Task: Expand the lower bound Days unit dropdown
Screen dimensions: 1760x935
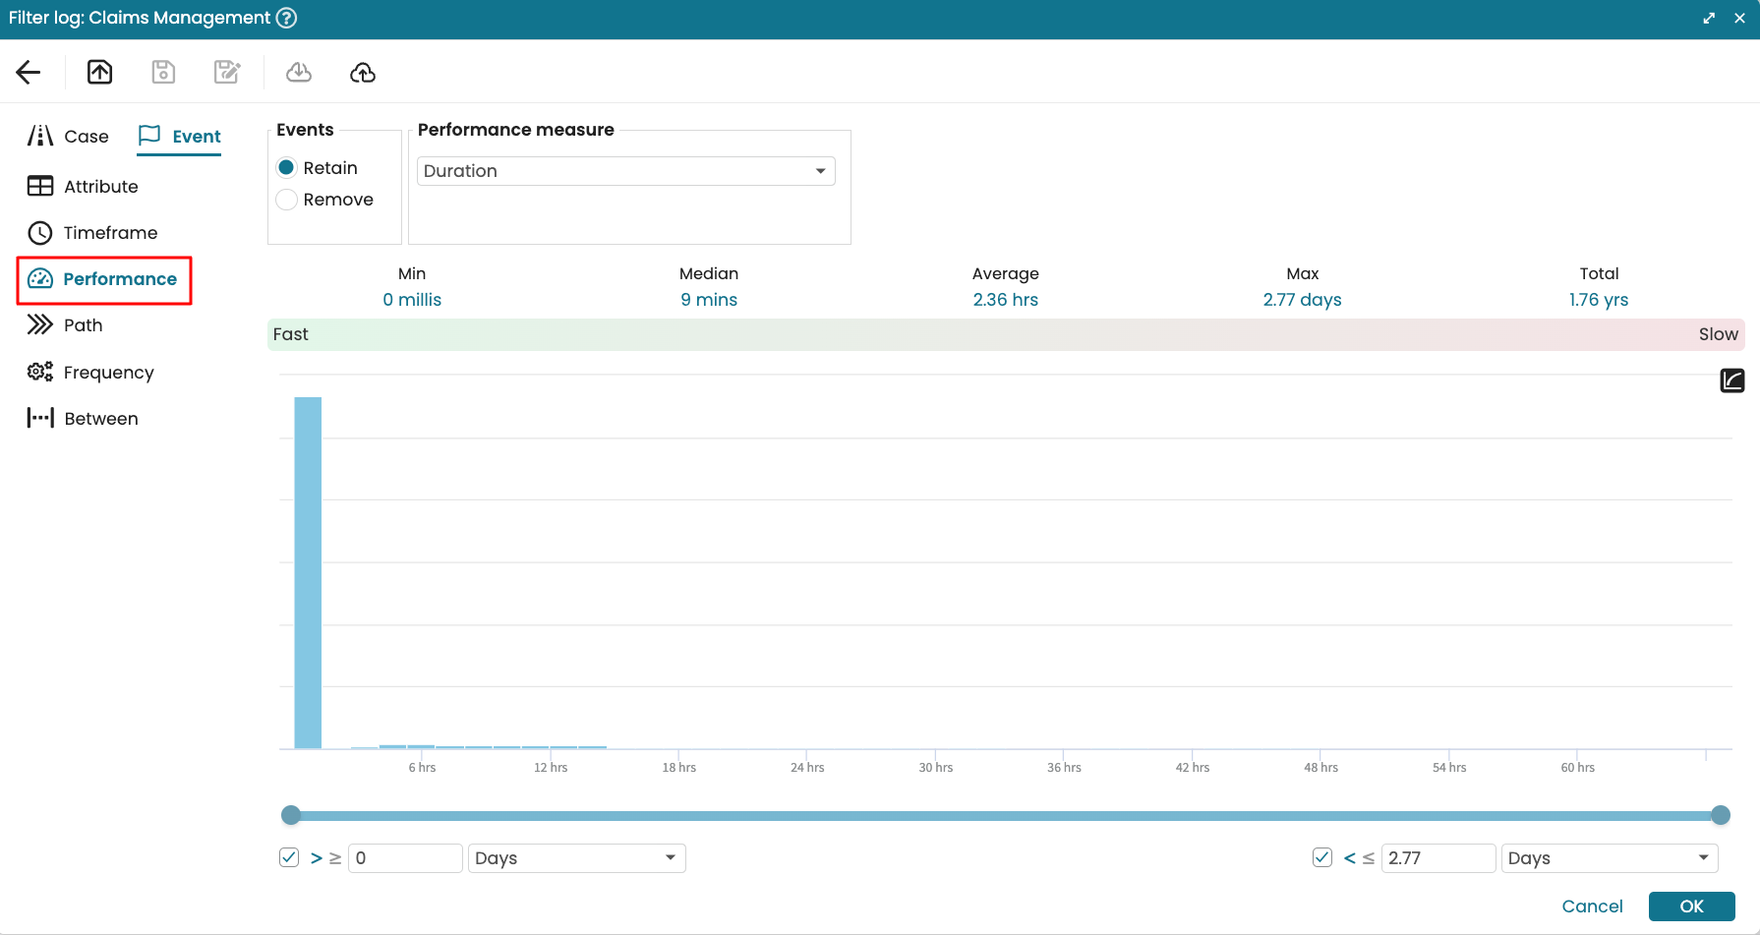Action: coord(576,858)
